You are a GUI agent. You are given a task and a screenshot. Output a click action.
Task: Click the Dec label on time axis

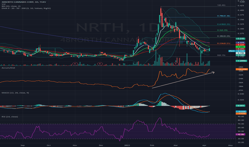(x=101, y=145)
